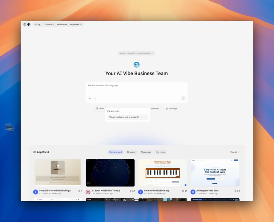Switch to the Discover tab
Screen dimensions: 274x222
coord(131,152)
